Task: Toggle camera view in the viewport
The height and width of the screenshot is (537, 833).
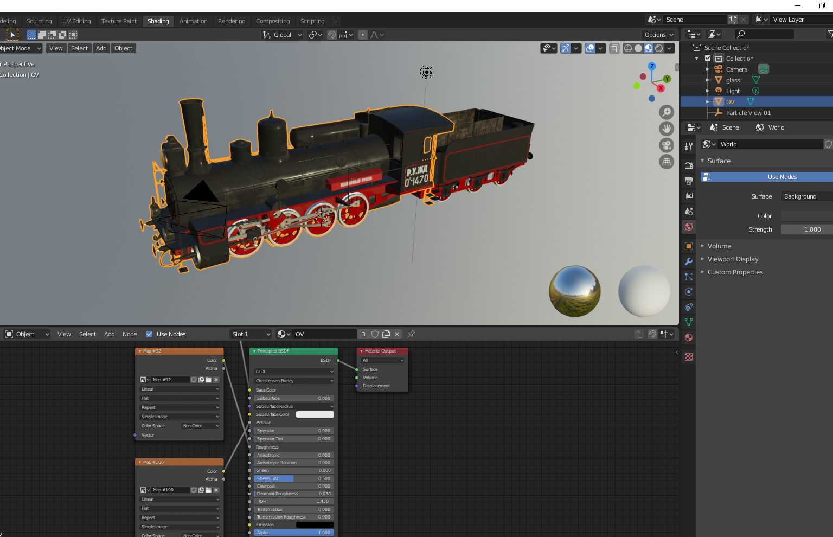Action: point(667,145)
